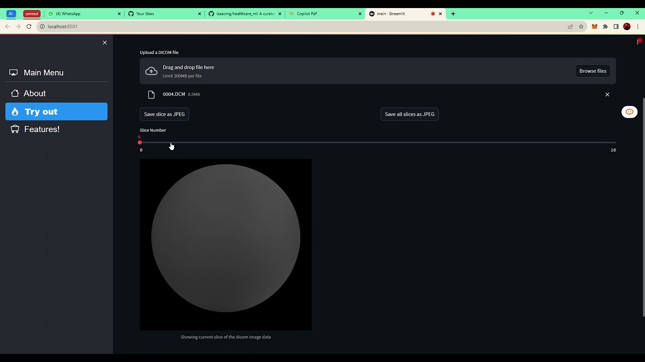Select the About menu item
This screenshot has width=645, height=362.
(x=56, y=94)
